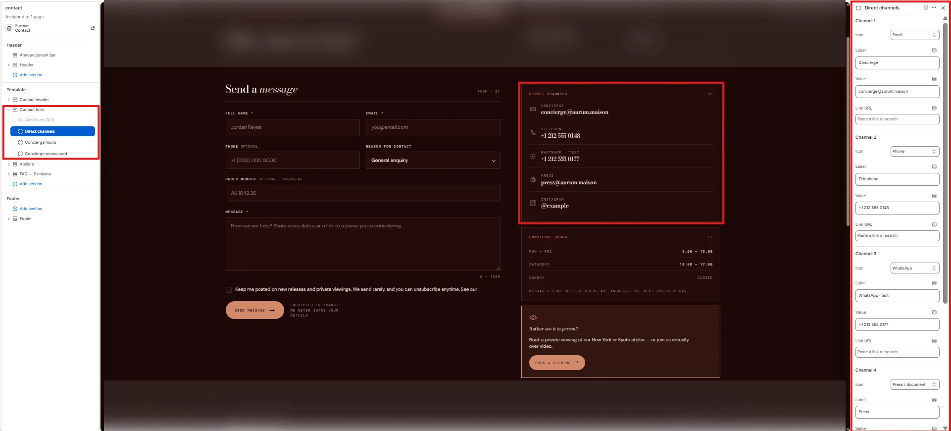The height and width of the screenshot is (431, 951).
Task: Connect dynamic source for Channel 2 Label
Action: tap(934, 166)
